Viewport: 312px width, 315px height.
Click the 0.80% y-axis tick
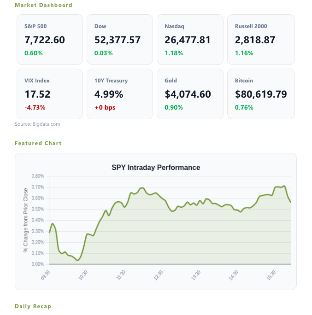[38, 176]
